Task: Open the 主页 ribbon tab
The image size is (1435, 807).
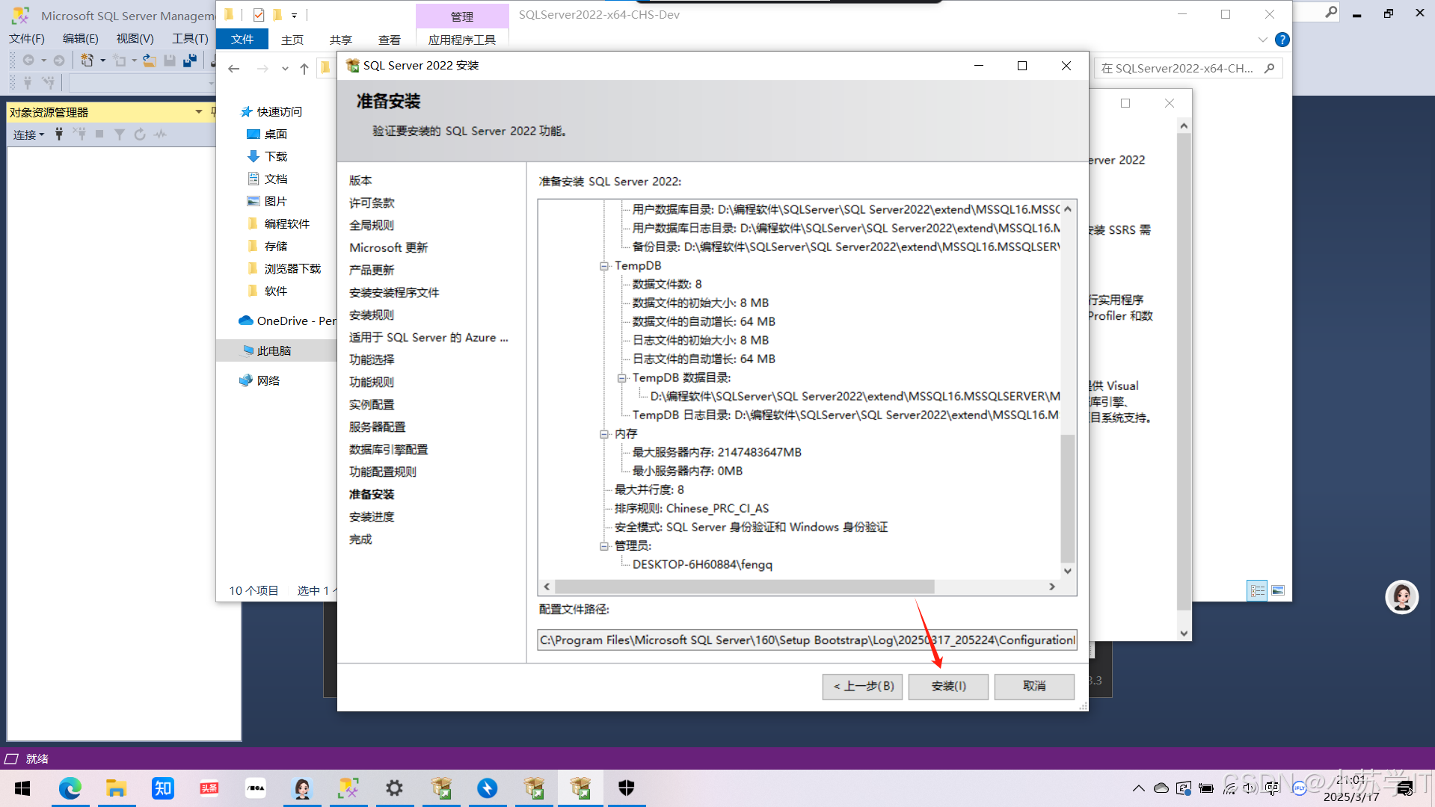Action: pyautogui.click(x=292, y=40)
